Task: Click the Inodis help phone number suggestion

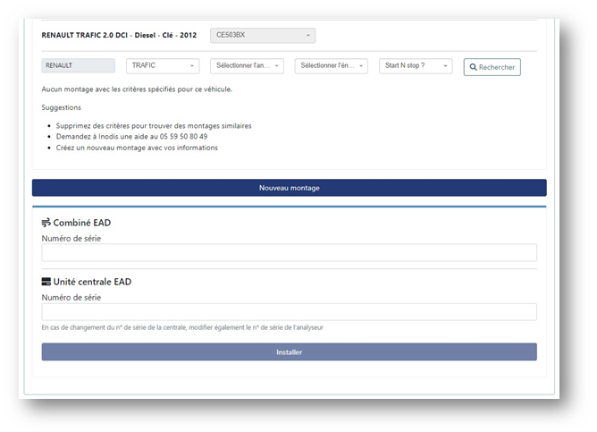Action: pos(131,137)
